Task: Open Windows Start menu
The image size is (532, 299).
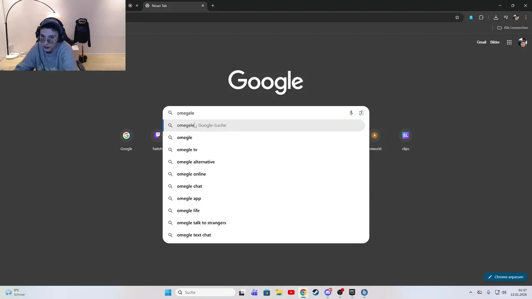Action: point(168,292)
